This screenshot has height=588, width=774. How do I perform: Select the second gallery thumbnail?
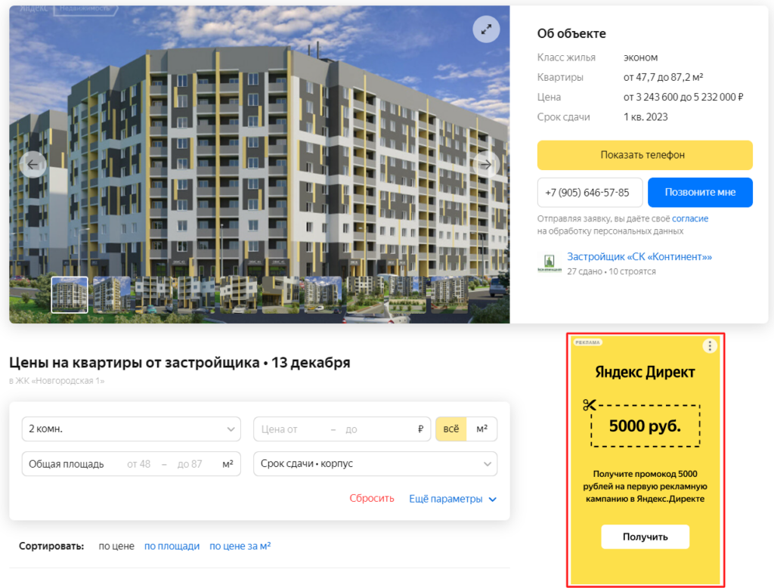pos(112,295)
